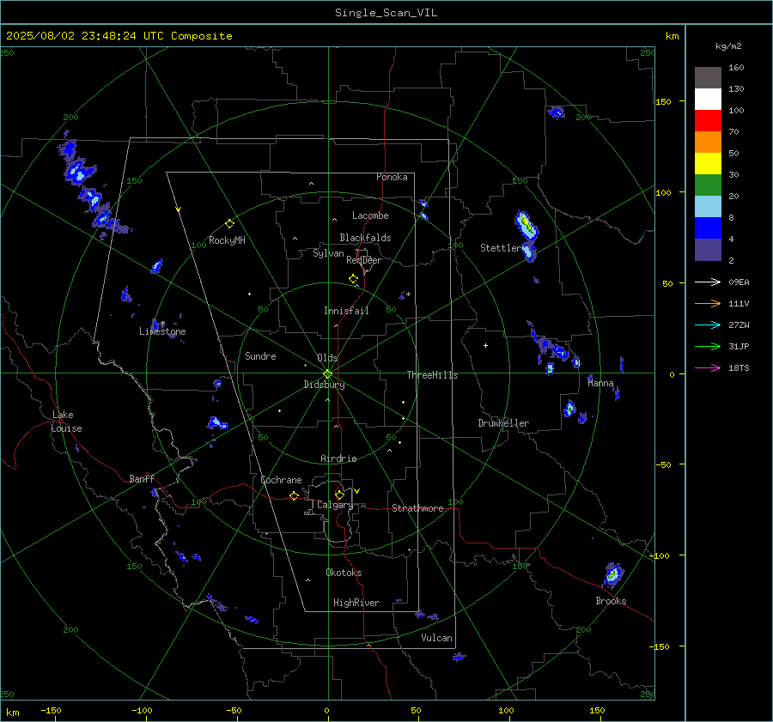
Task: Click the Innisfail town label
Action: coord(346,311)
